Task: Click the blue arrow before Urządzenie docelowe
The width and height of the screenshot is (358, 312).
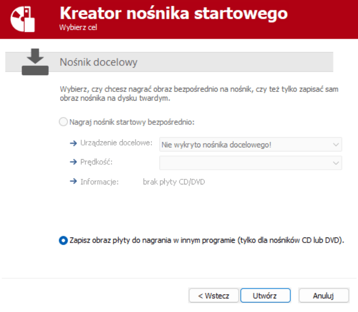Action: (73, 144)
